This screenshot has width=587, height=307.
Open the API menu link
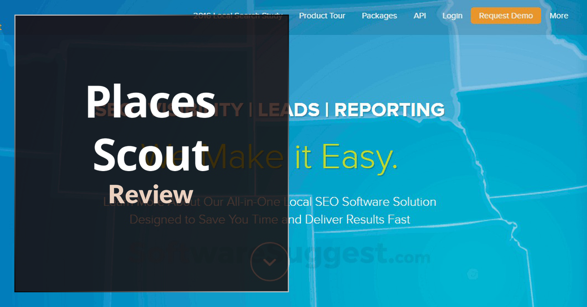420,16
